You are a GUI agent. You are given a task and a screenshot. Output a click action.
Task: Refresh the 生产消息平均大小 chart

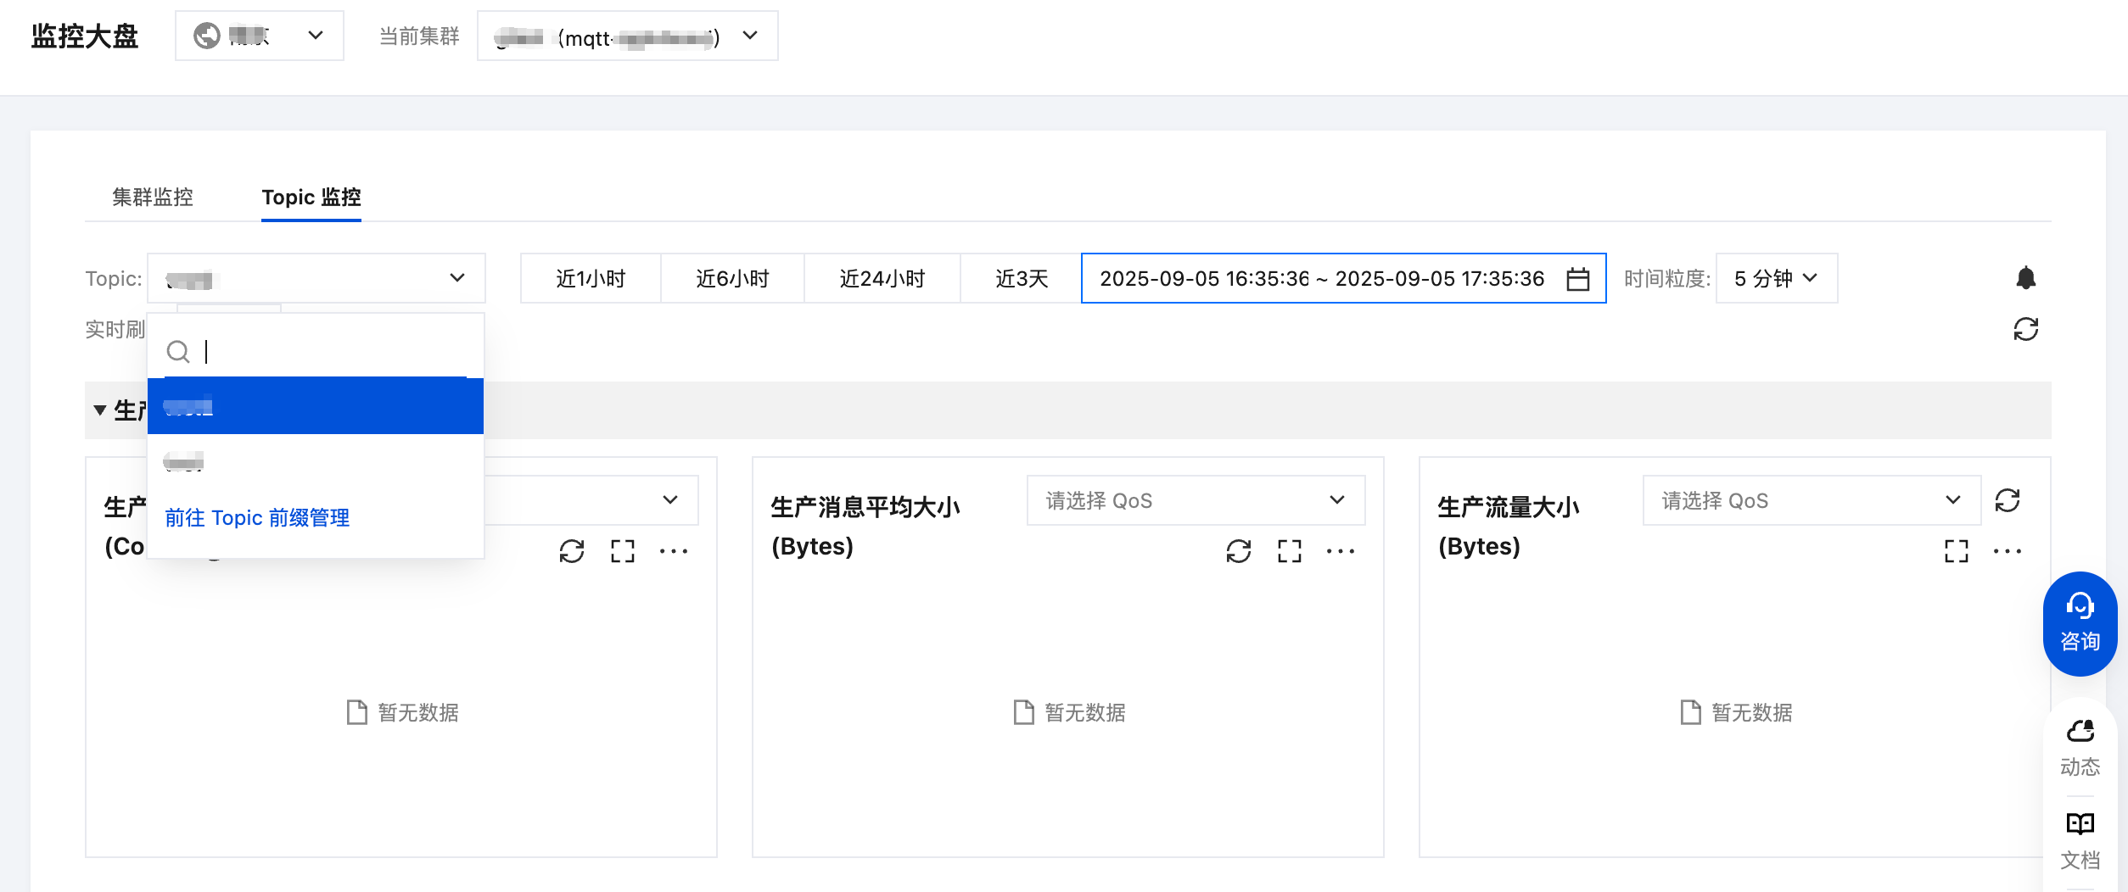click(x=1238, y=551)
